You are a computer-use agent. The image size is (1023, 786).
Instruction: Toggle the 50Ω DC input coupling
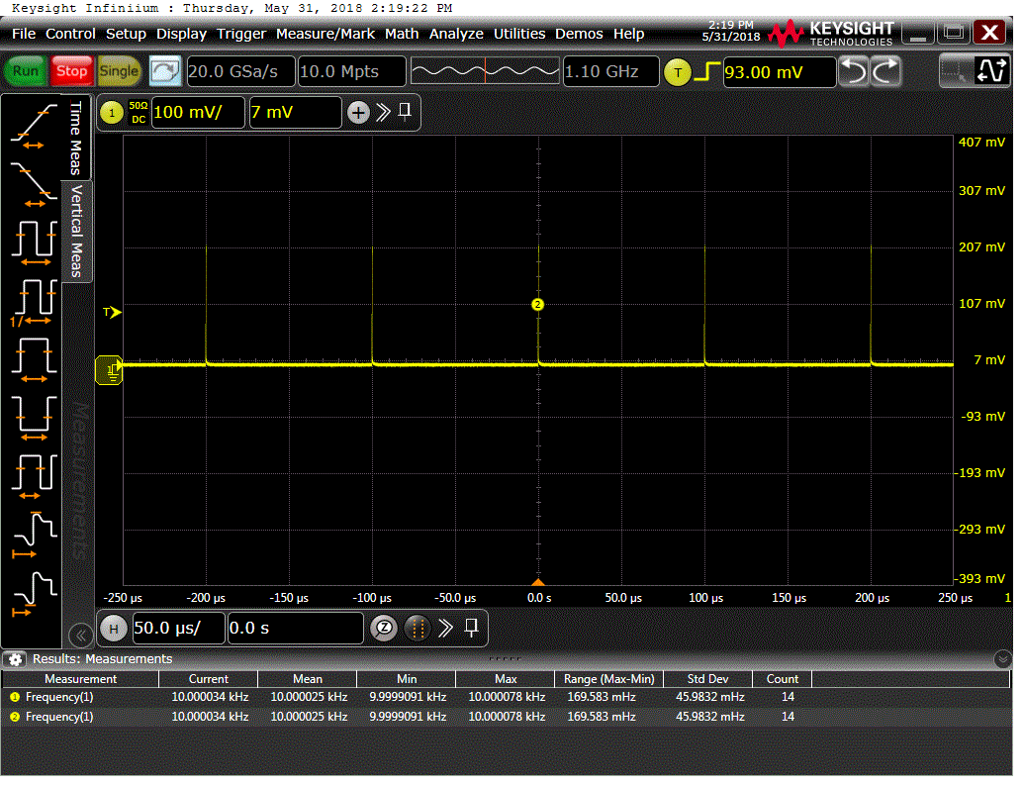tap(138, 113)
